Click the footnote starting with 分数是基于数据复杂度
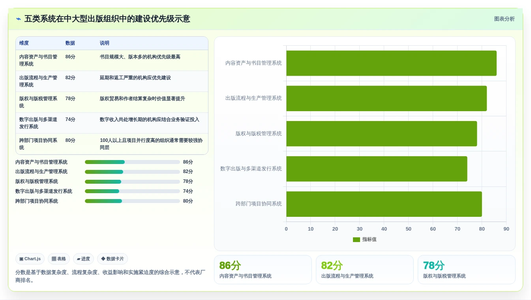 click(111, 276)
